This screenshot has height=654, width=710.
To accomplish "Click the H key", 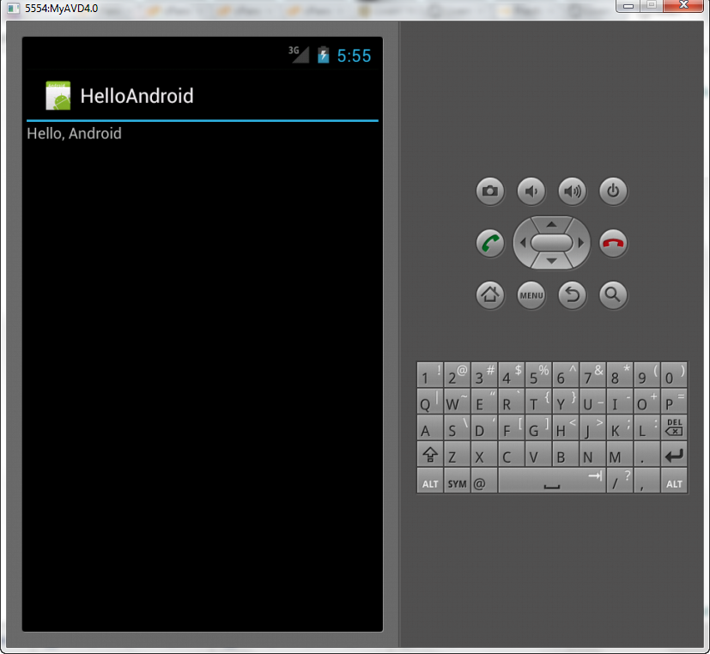I will pos(566,427).
